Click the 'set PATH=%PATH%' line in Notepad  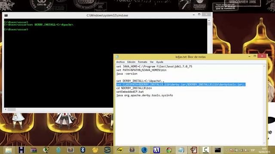(x=141, y=70)
